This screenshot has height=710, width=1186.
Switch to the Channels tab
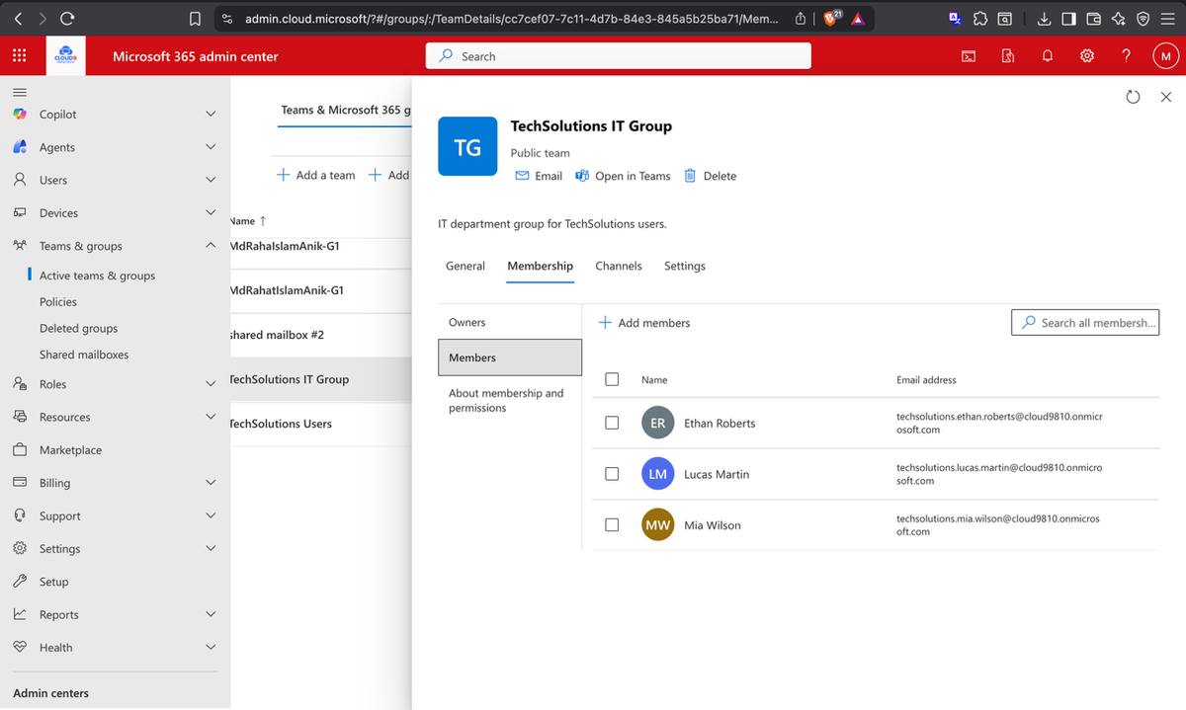click(x=619, y=266)
